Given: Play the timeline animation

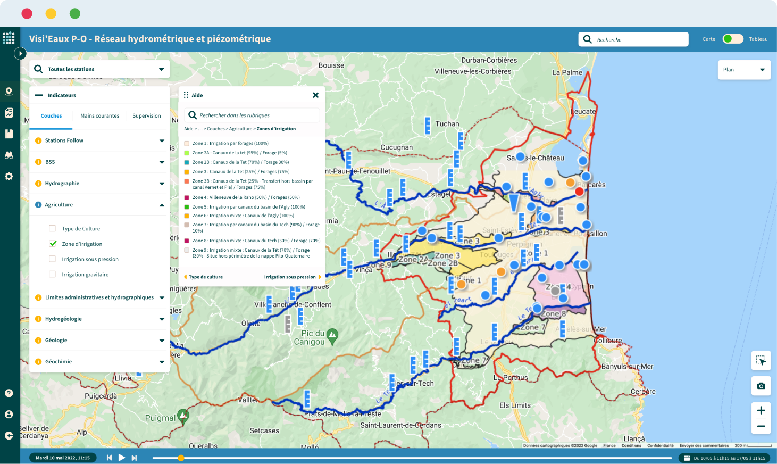Looking at the screenshot, I should (x=122, y=458).
